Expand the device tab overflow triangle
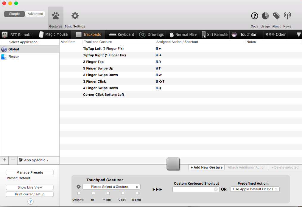The height and width of the screenshot is (207, 302). tap(298, 34)
